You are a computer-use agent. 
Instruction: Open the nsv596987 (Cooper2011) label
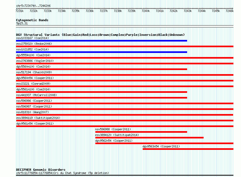[34, 106]
